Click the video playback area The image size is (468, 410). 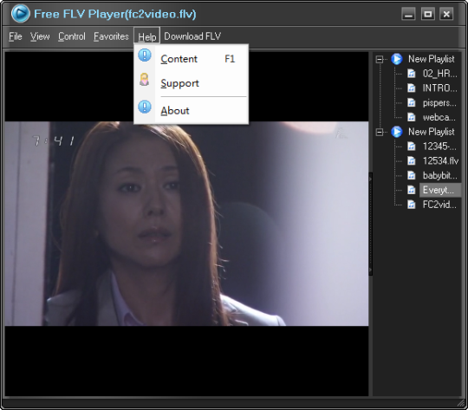[x=186, y=224]
